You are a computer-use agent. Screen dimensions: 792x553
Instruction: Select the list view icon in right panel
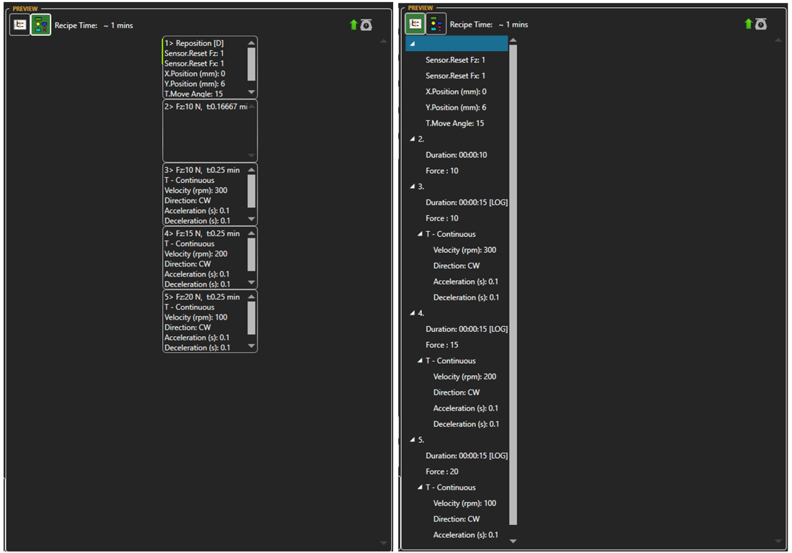tap(415, 24)
